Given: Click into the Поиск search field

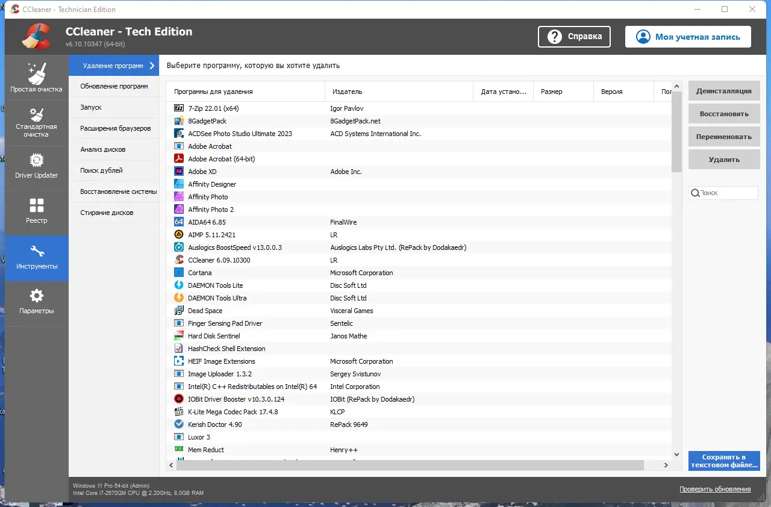Looking at the screenshot, I should 723,193.
